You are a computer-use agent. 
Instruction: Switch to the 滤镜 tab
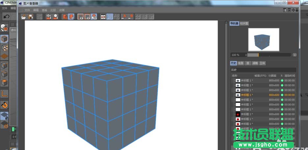255,63
